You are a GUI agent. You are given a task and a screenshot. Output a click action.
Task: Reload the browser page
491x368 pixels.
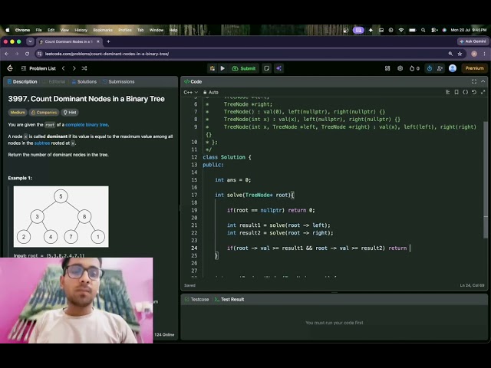pyautogui.click(x=28, y=54)
